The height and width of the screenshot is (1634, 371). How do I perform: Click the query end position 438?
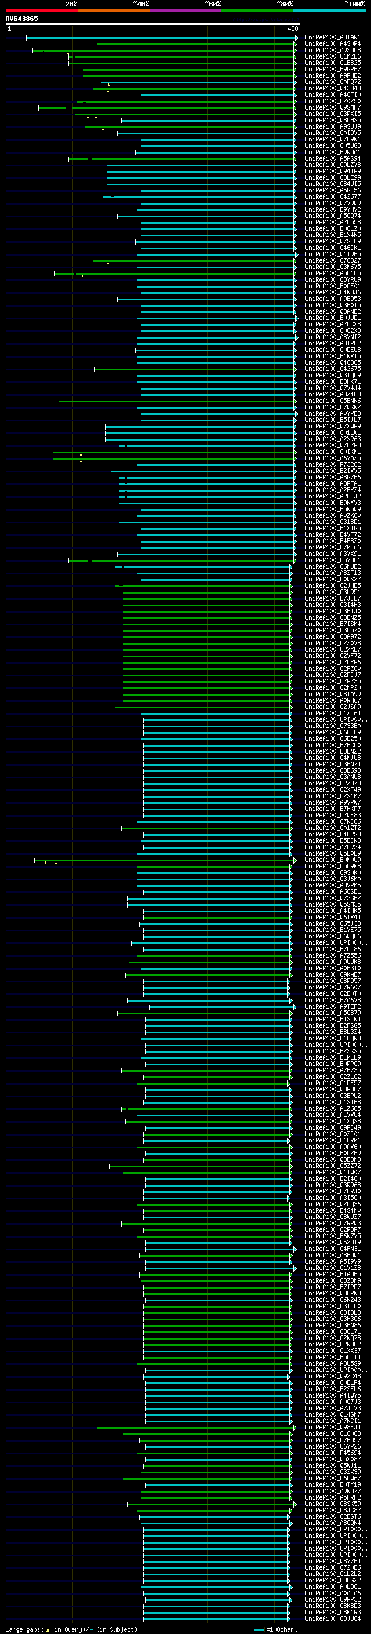click(293, 28)
